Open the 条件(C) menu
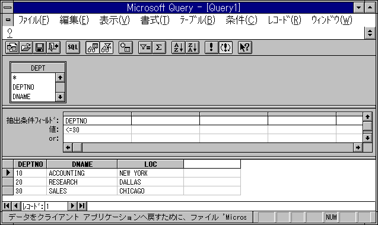The image size is (378, 225). (242, 20)
